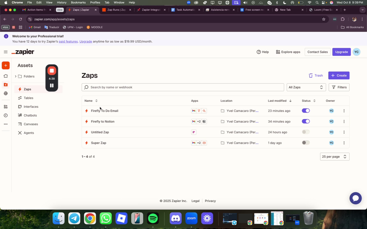The image size is (367, 229).
Task: Sort by Last modified column
Action: point(280,101)
